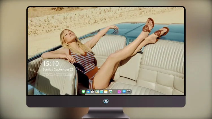This screenshot has width=212, height=119.
Task: Click the small quote text under the date
Action: [x=57, y=74]
